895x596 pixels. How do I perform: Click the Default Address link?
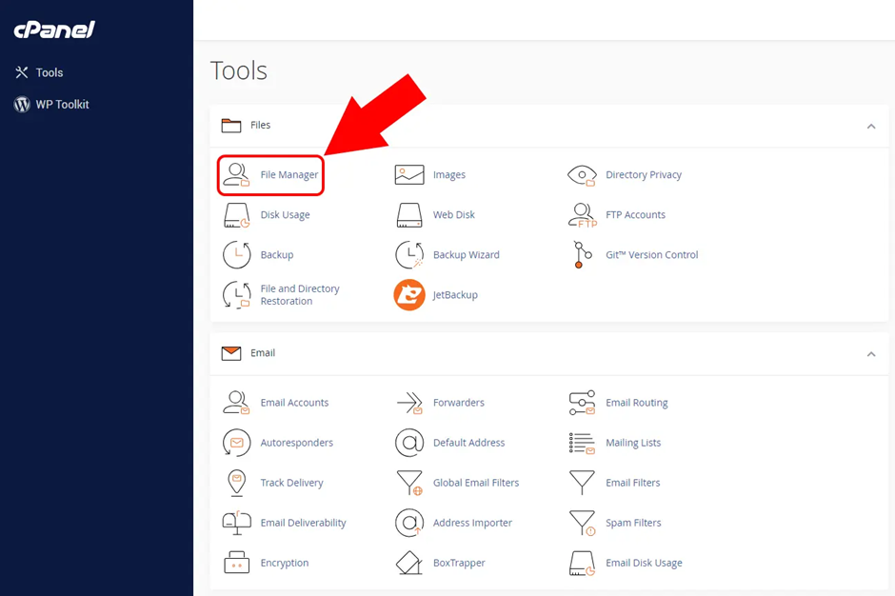pyautogui.click(x=468, y=443)
